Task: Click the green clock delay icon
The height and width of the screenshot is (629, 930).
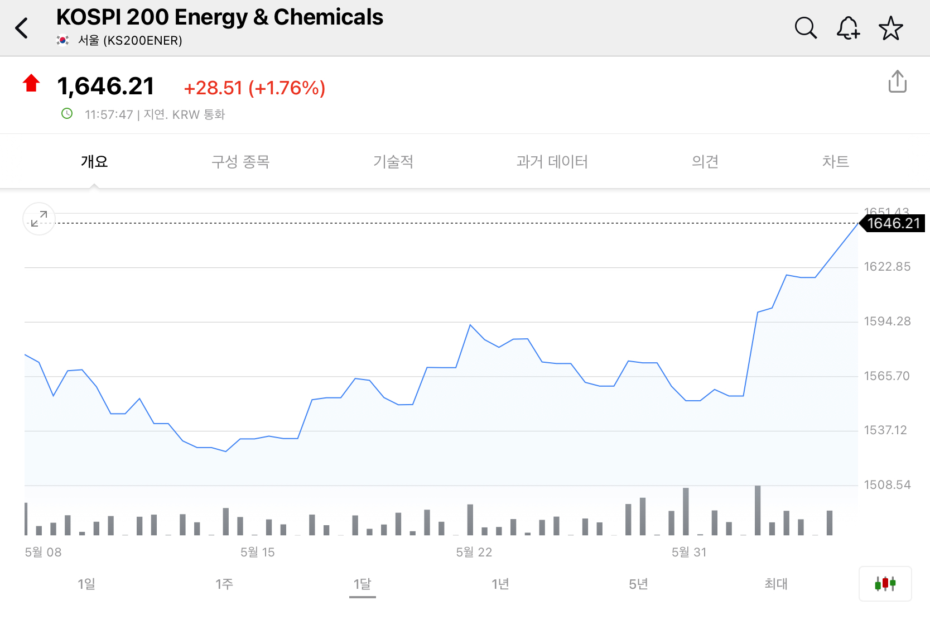Action: click(67, 114)
